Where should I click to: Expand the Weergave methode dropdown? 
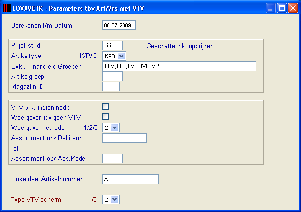point(115,127)
